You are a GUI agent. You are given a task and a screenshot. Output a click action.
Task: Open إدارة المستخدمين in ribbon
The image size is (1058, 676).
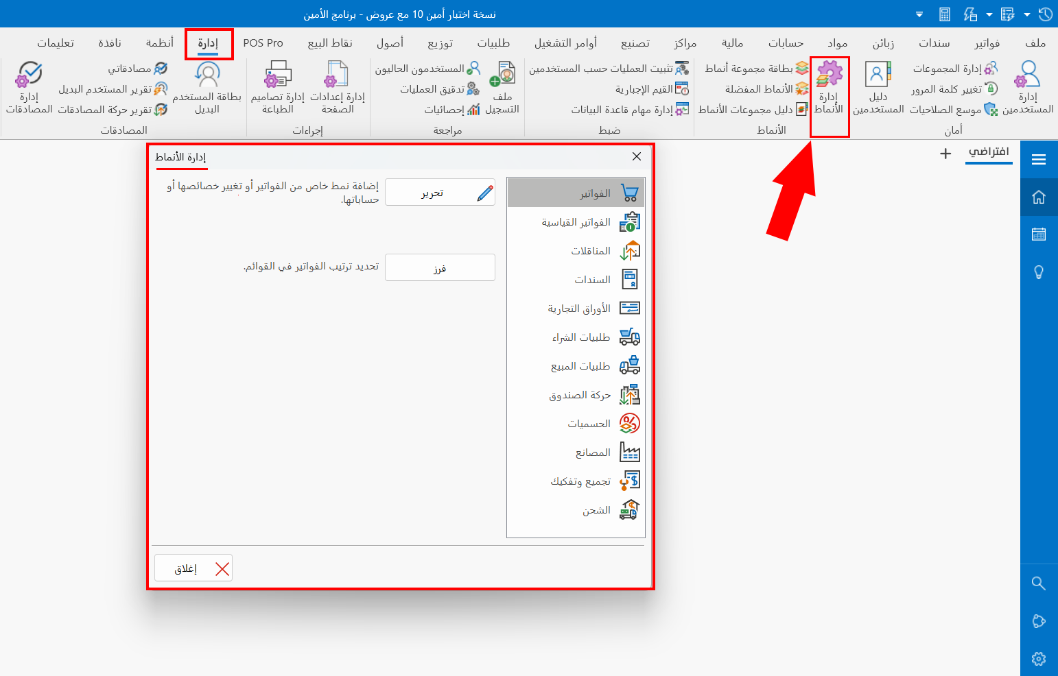tap(1027, 87)
